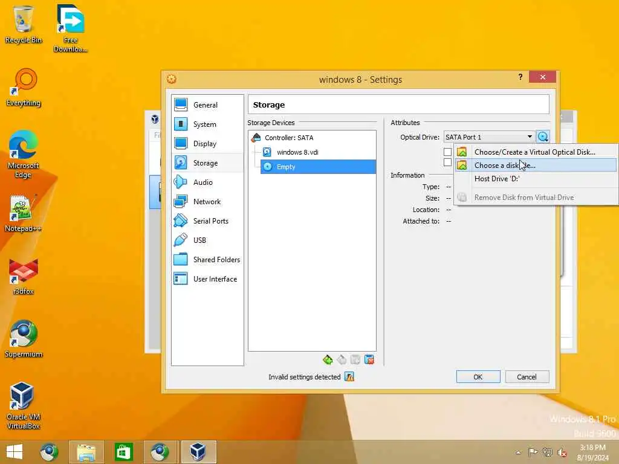Open r3dfox desktop shortcut

[x=24, y=276]
